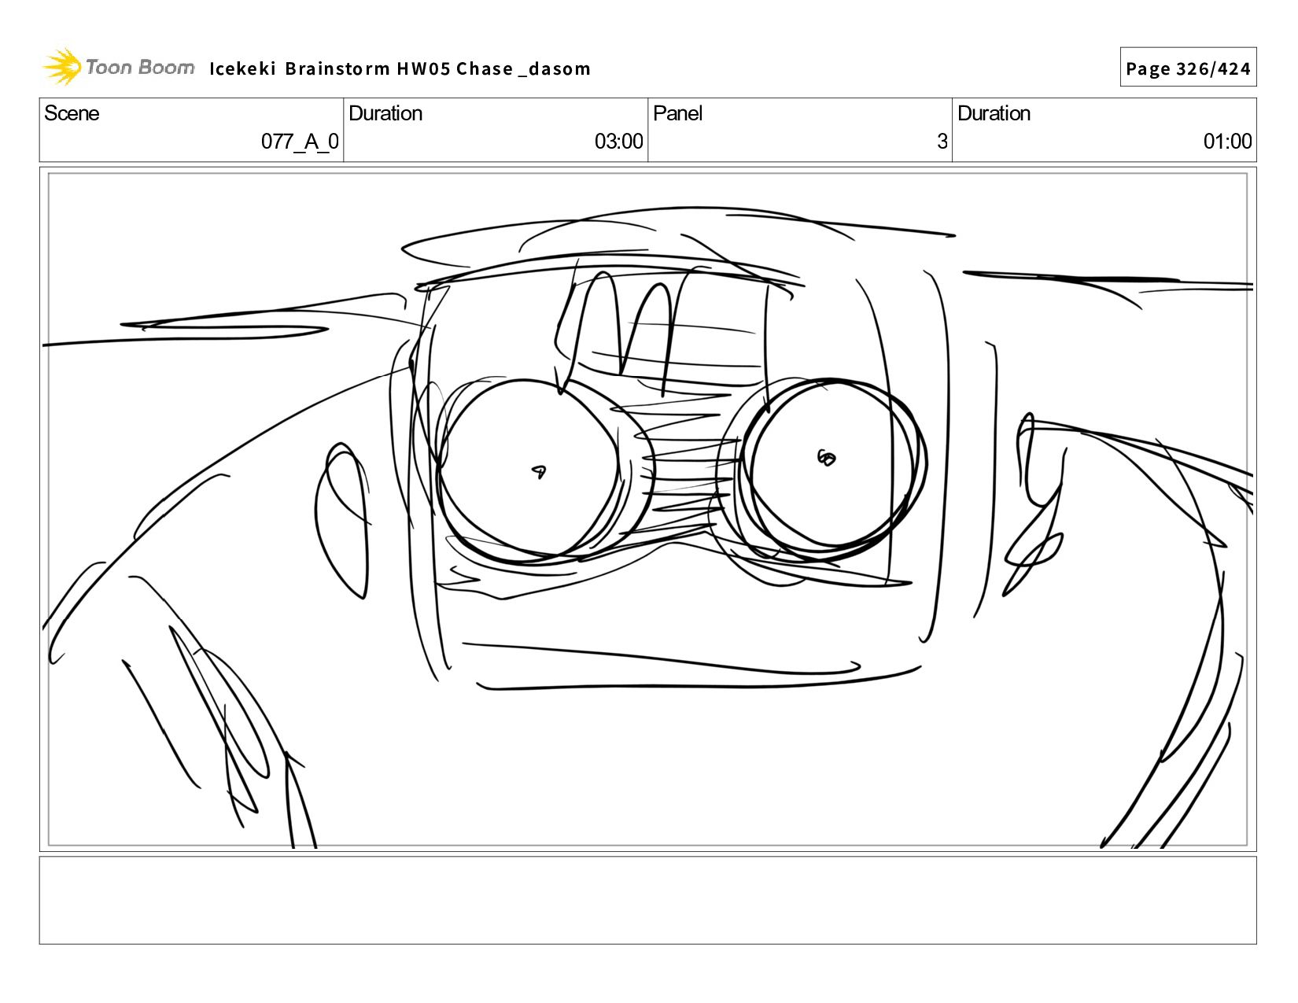Click the 'Page 326/424' indicator
The image size is (1298, 1003).
(x=1188, y=68)
